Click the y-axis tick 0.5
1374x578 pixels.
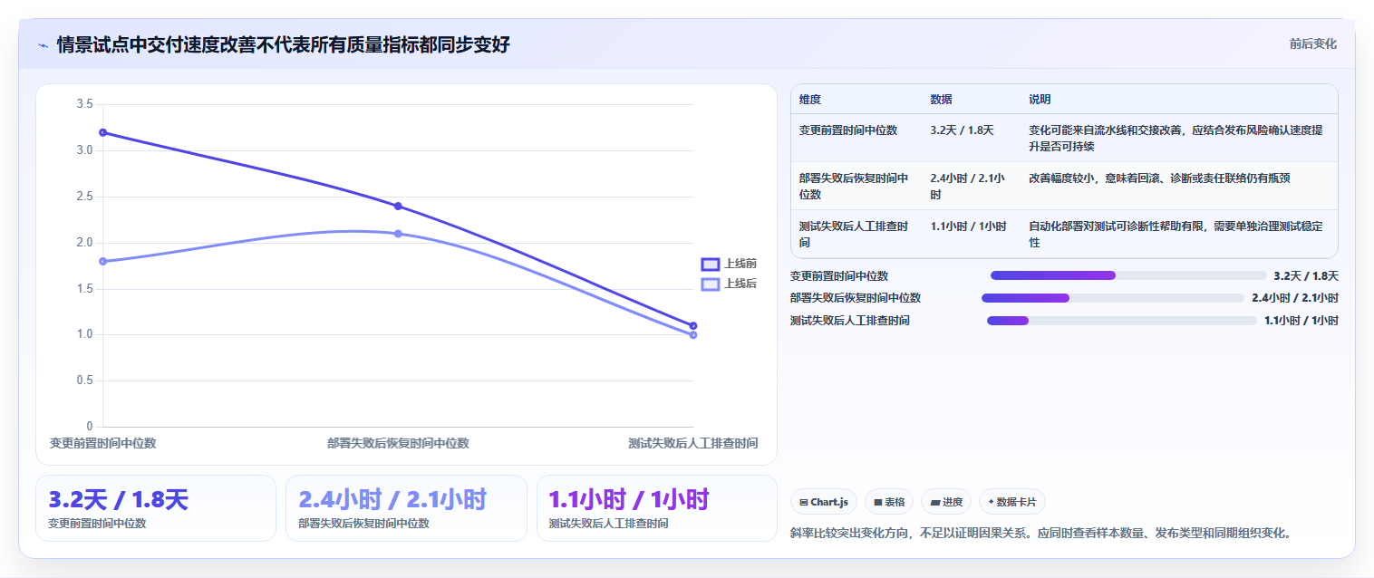click(85, 381)
